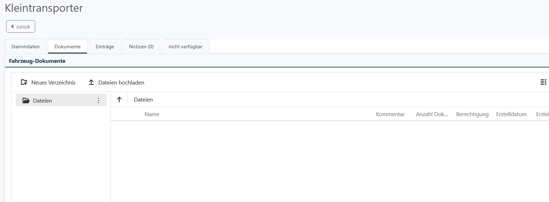549x202 pixels.
Task: Select the Dateien folder in tree
Action: tap(42, 101)
